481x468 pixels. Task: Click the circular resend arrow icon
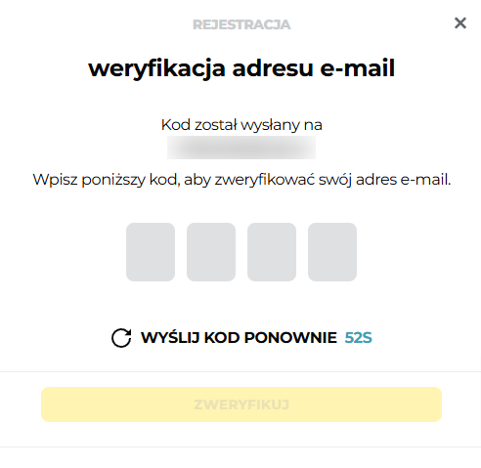121,338
